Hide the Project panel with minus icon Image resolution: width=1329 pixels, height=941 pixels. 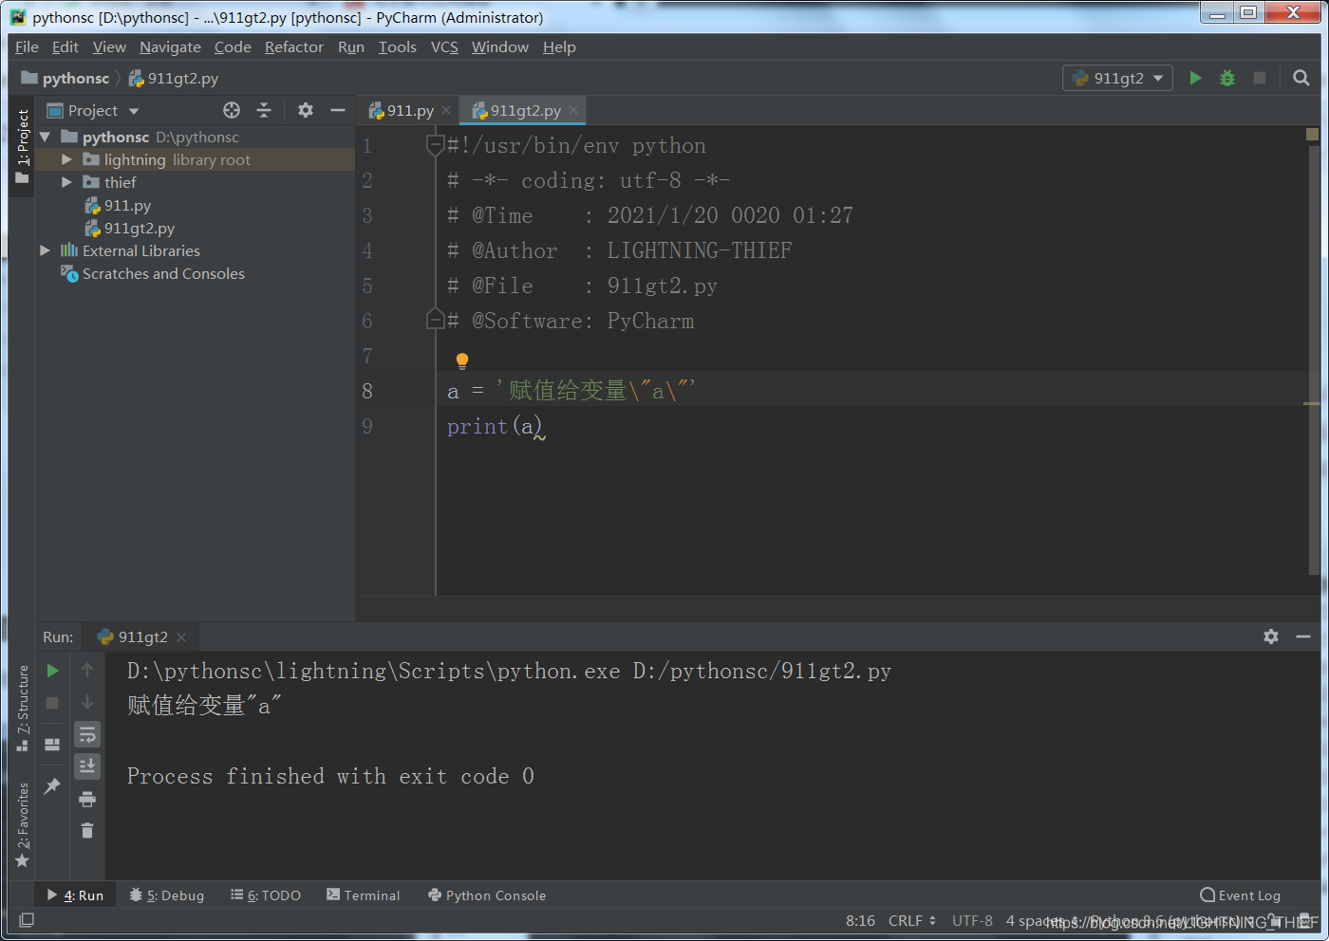click(337, 110)
